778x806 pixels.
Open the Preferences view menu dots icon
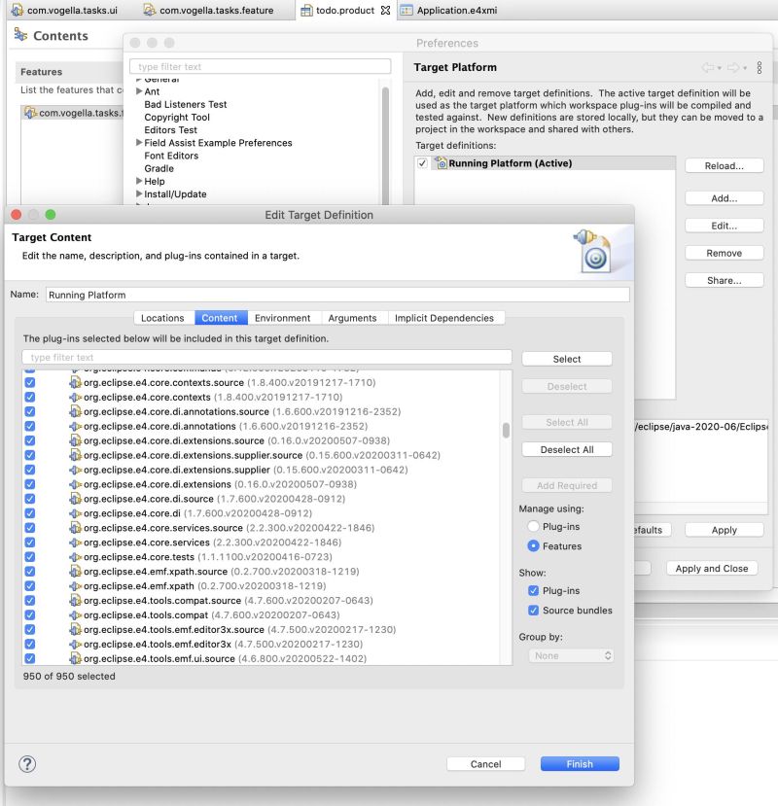click(x=759, y=66)
